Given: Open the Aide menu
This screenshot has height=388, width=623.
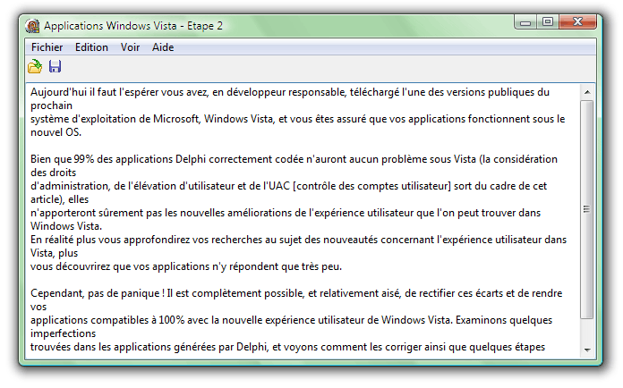Looking at the screenshot, I should pyautogui.click(x=163, y=47).
